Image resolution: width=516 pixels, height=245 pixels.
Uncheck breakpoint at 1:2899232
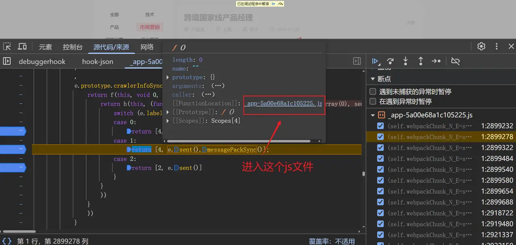pyautogui.click(x=380, y=126)
